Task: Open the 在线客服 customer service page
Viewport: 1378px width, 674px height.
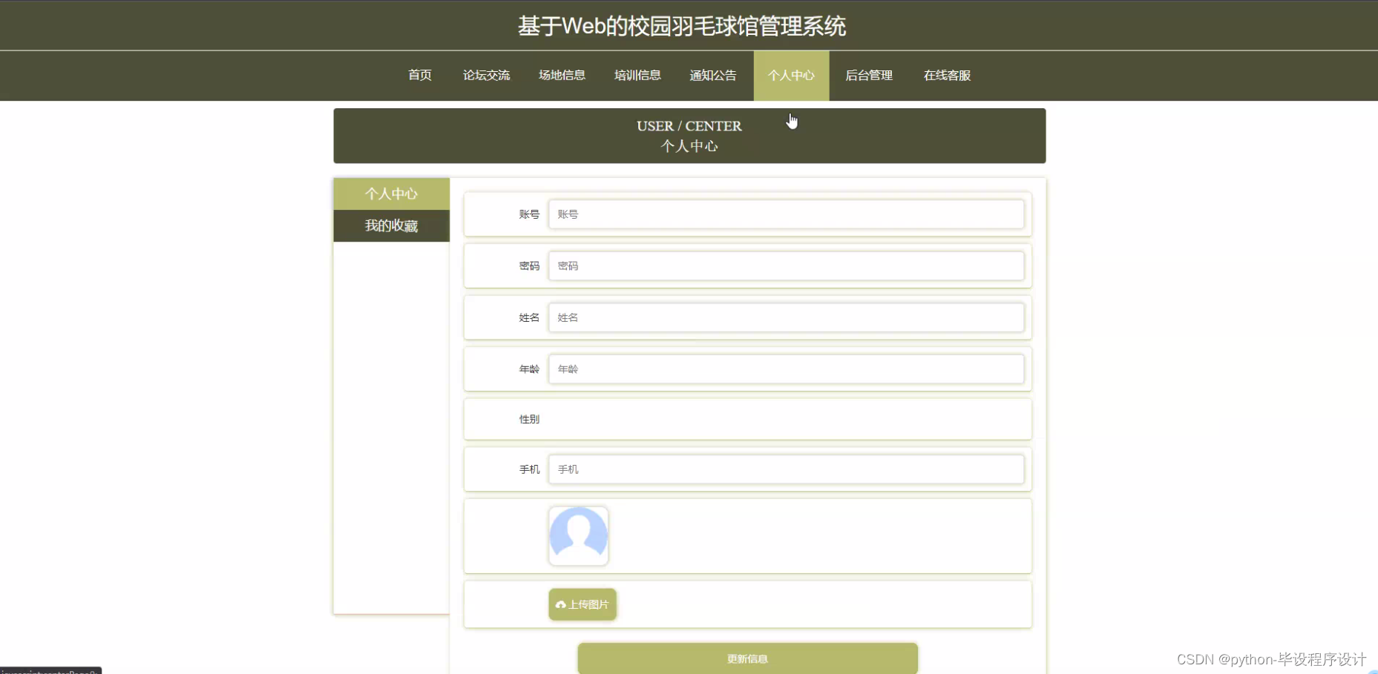Action: tap(946, 75)
